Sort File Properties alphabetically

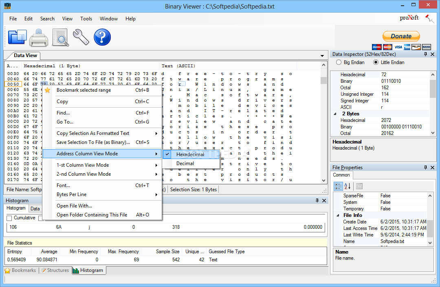(x=348, y=186)
